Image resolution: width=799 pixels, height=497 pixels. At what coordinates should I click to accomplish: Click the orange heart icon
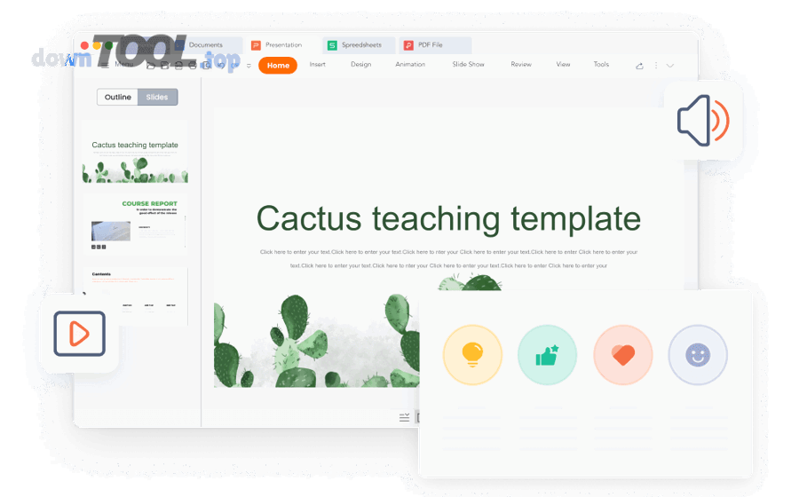coord(623,355)
